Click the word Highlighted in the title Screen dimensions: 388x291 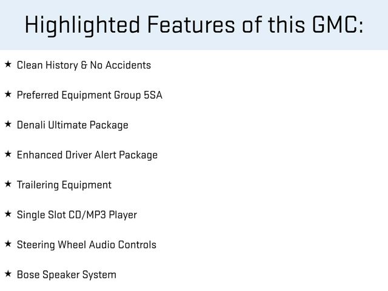point(84,25)
